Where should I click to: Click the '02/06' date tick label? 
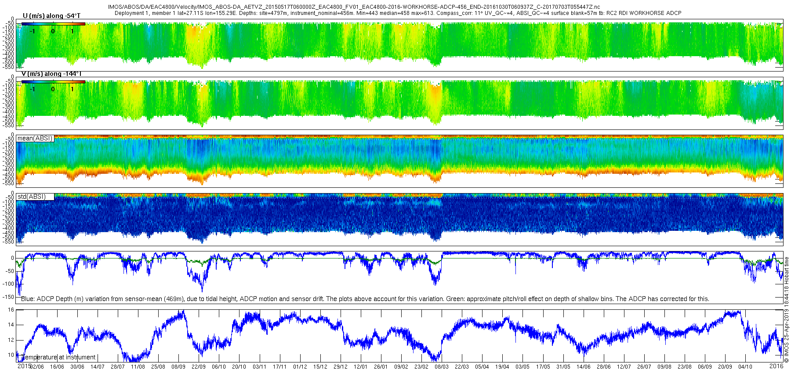[x=37, y=367]
